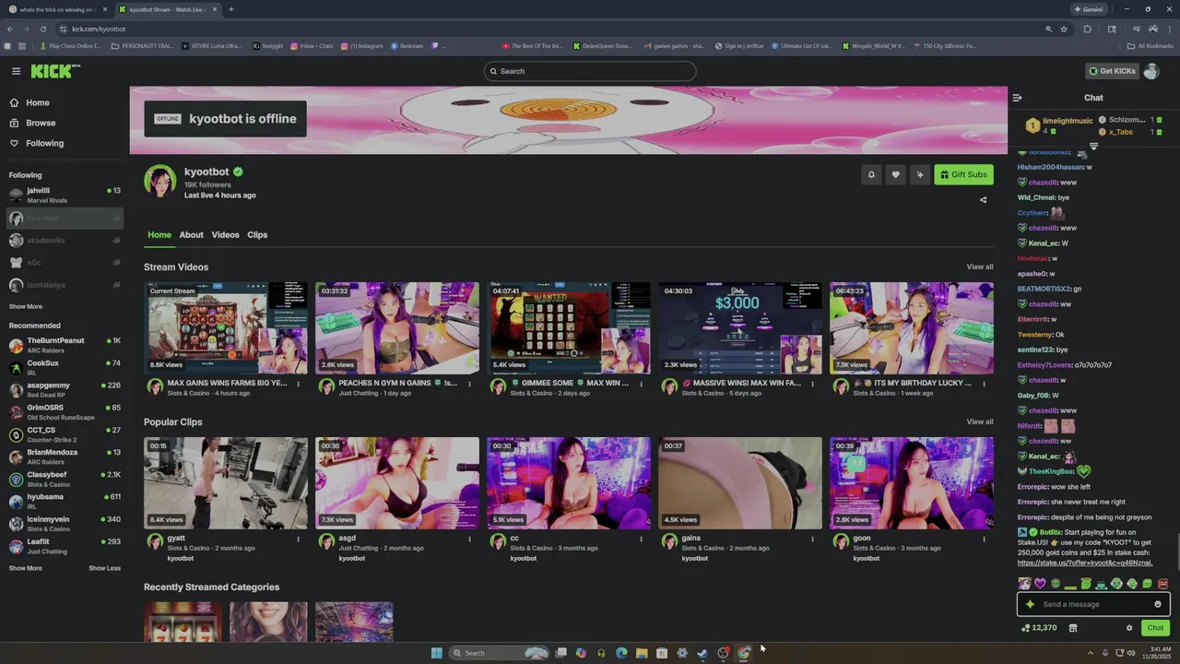
Task: Open options for MASSIVE WINS video
Action: [x=812, y=384]
